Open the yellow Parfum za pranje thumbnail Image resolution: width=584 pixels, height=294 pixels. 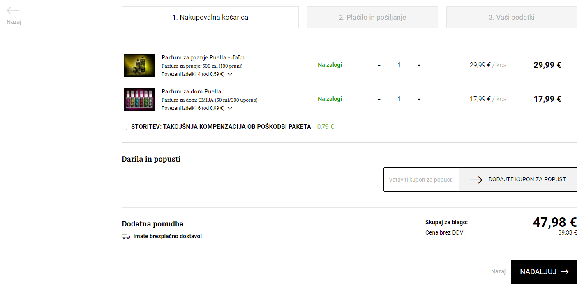(x=139, y=65)
